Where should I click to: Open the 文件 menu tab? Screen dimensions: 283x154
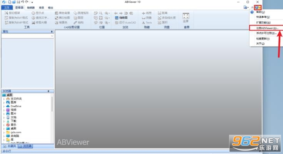point(7,8)
